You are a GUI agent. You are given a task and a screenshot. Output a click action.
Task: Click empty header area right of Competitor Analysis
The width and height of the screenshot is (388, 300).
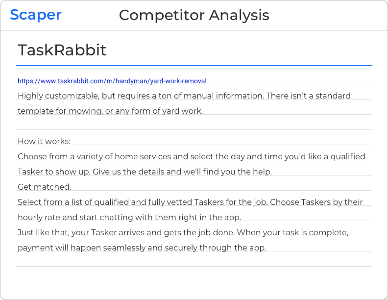click(328, 15)
